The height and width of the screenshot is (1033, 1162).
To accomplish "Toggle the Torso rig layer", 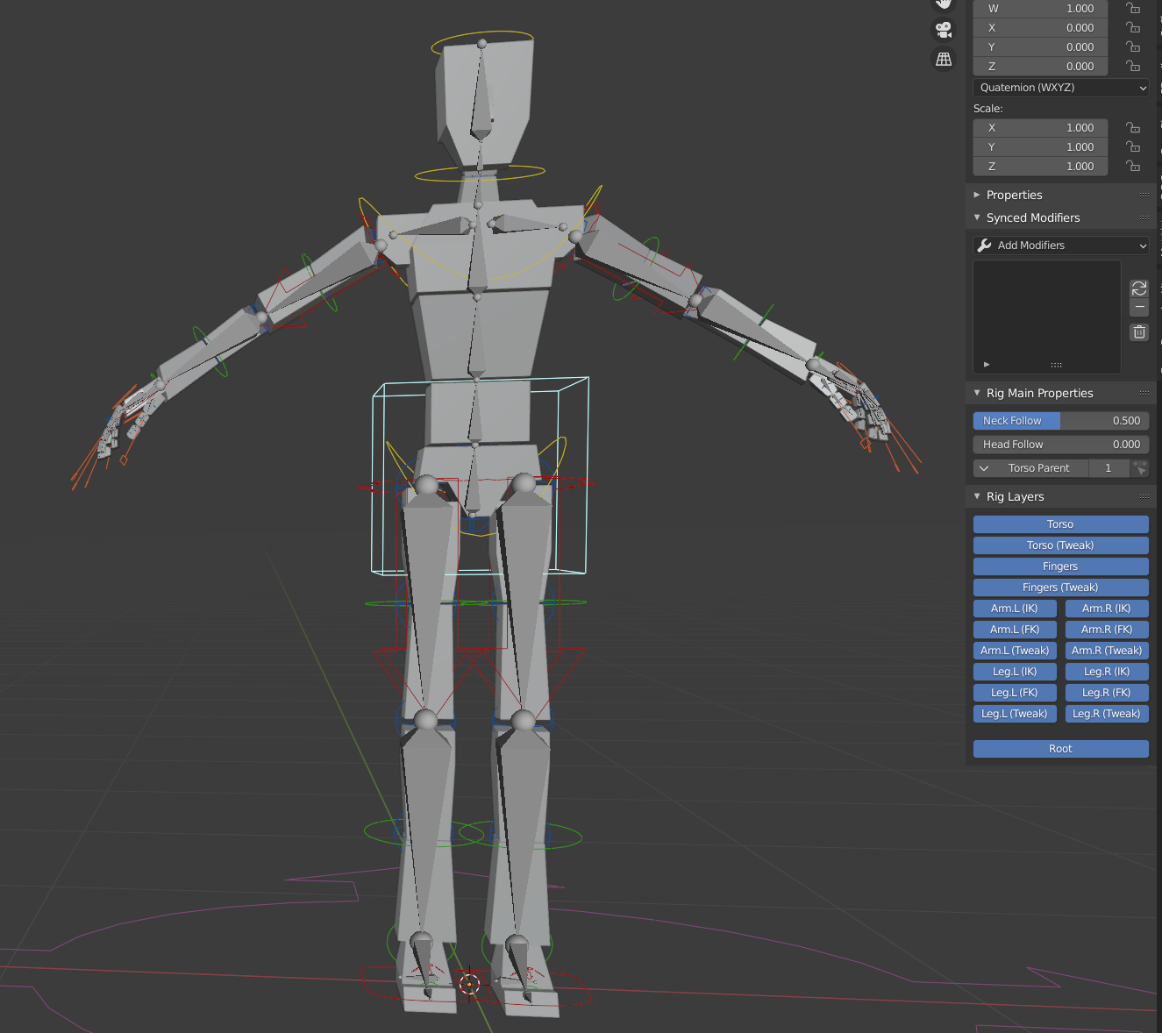I will pyautogui.click(x=1060, y=524).
